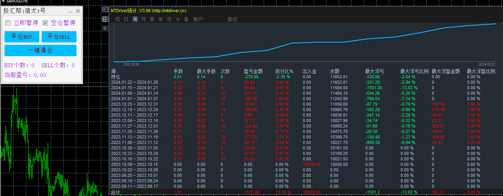This screenshot has width=503, height=196.
Task: Click the 盈亏金额 column header
Action: (x=253, y=72)
